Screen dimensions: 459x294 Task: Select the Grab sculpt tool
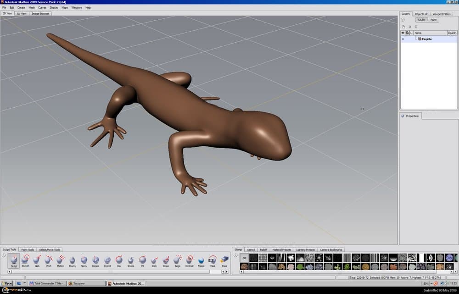click(x=37, y=261)
